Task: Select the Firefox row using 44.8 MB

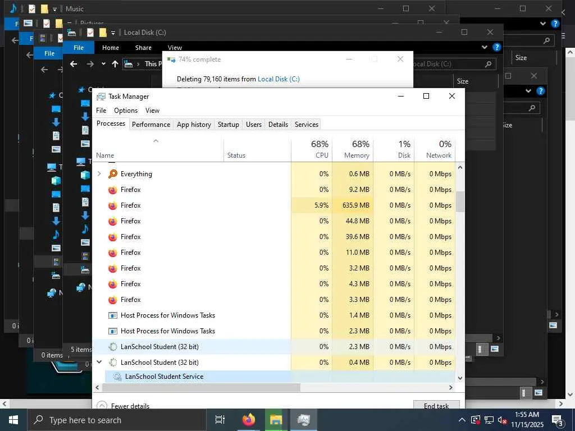Action: (x=273, y=221)
